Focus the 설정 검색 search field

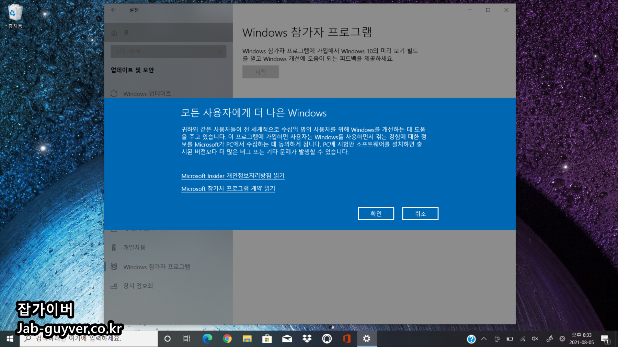[x=168, y=51]
